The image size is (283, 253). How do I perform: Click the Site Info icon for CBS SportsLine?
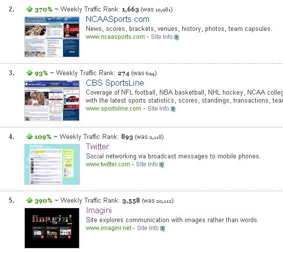click(x=173, y=109)
